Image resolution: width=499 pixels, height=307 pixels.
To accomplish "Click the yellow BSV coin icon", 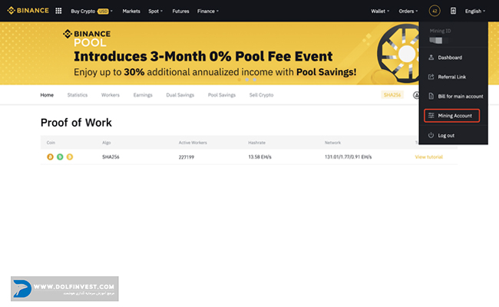I will [x=69, y=157].
